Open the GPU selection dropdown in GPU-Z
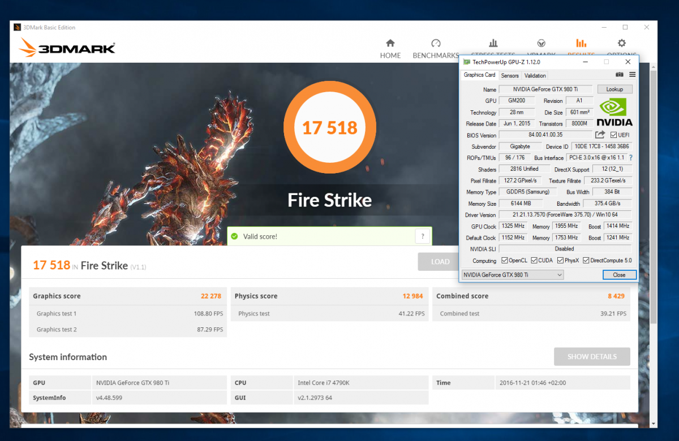 tap(513, 275)
